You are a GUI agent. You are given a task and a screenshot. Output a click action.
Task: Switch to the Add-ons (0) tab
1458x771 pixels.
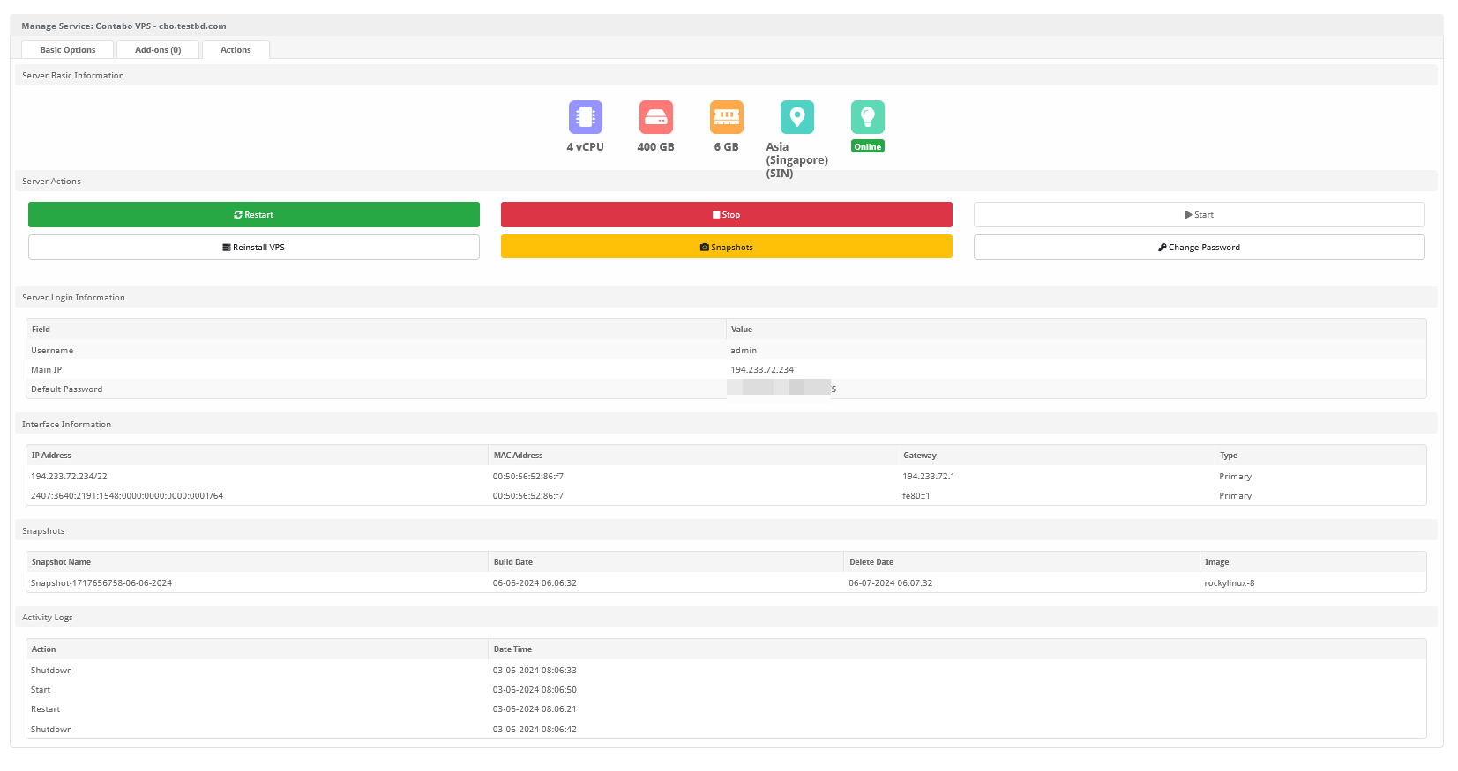click(158, 50)
